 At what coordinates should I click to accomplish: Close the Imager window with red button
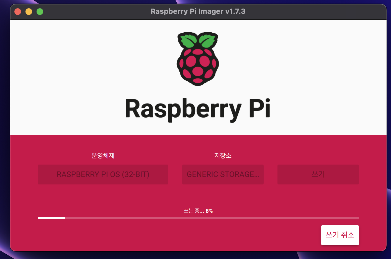[x=18, y=12]
